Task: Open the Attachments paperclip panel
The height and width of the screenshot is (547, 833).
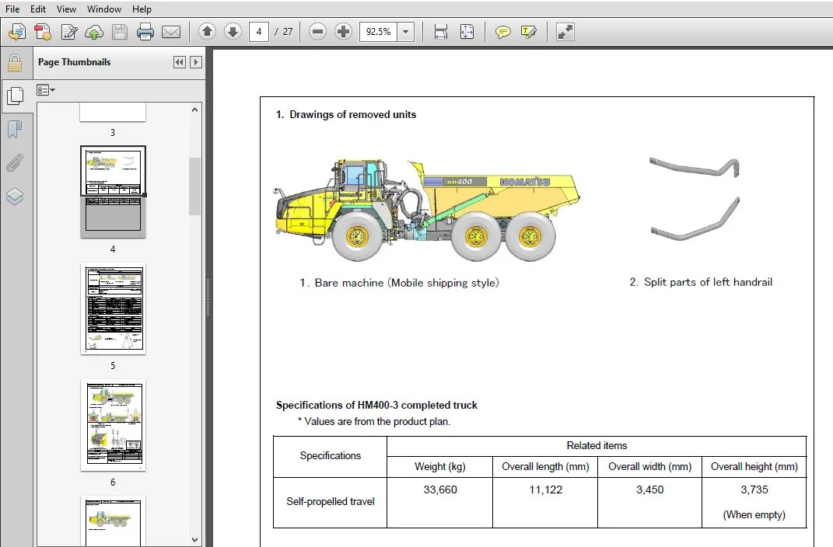Action: [x=15, y=163]
